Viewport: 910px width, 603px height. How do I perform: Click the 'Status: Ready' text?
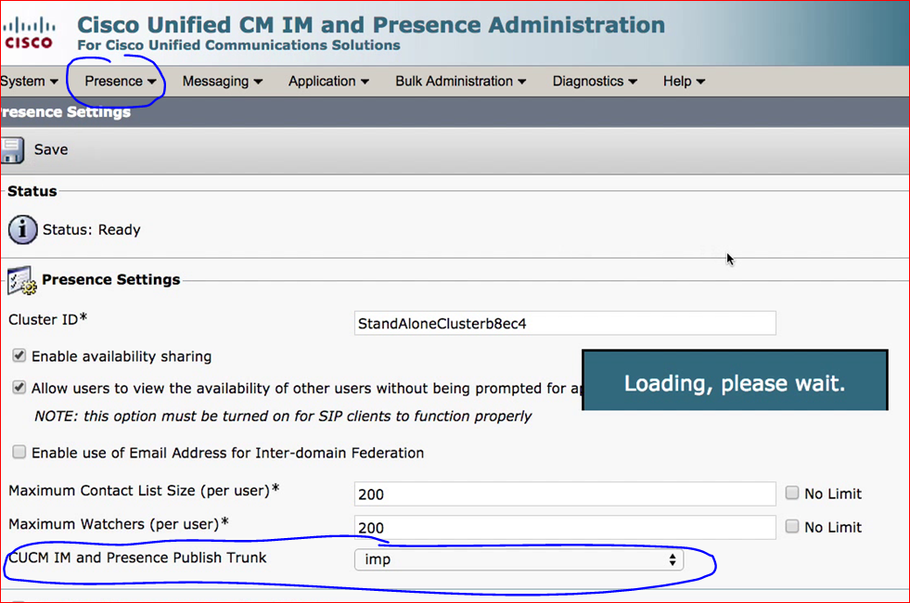[91, 230]
